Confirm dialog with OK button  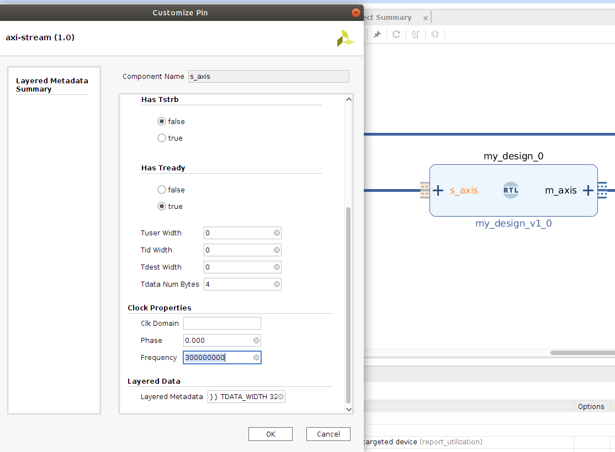tap(271, 434)
